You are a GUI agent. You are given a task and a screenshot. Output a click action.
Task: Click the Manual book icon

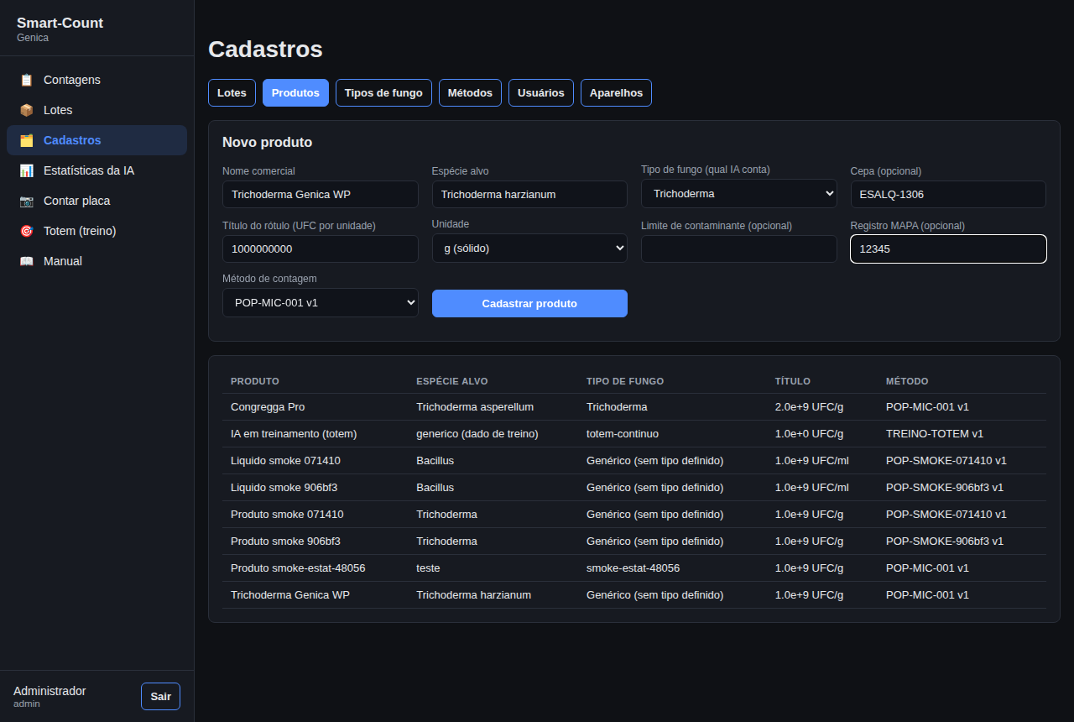tap(27, 261)
